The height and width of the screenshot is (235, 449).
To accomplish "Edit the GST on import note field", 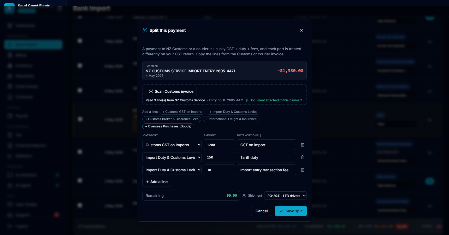I will [x=267, y=145].
